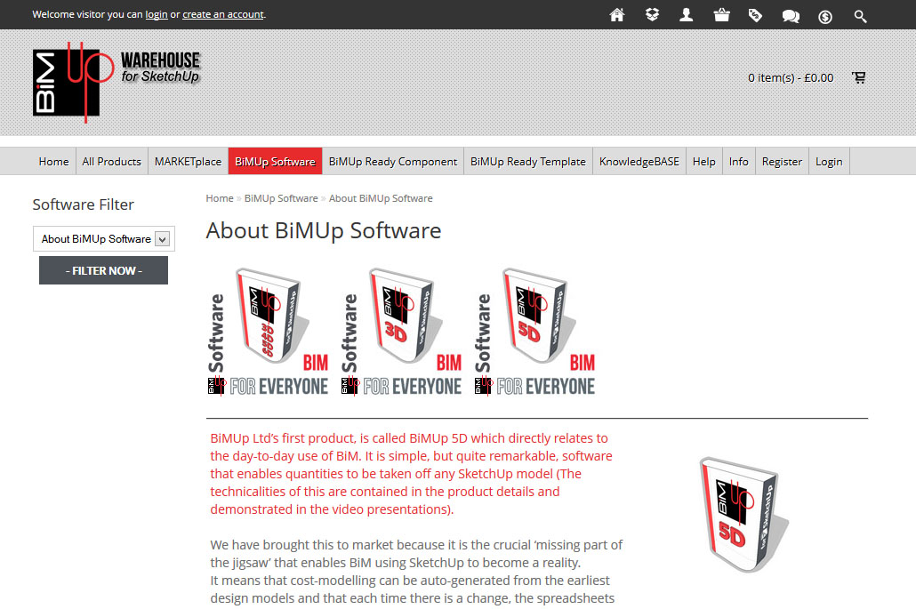Click the About BiMUp Software breadcrumb
Viewport: 916px width, 609px height.
click(x=381, y=198)
